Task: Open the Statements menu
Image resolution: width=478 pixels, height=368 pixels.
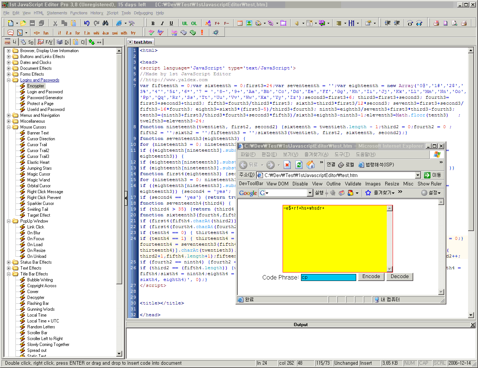Action: tap(57, 13)
